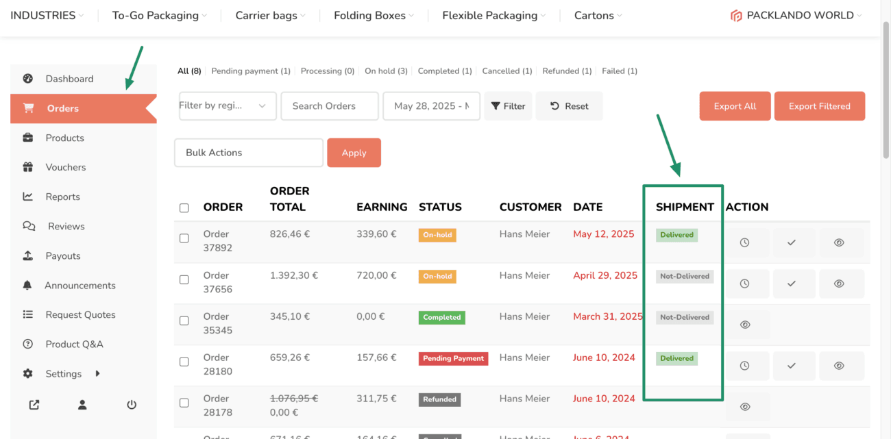The height and width of the screenshot is (439, 891).
Task: Click the date range field May 28, 2025
Action: pyautogui.click(x=432, y=106)
